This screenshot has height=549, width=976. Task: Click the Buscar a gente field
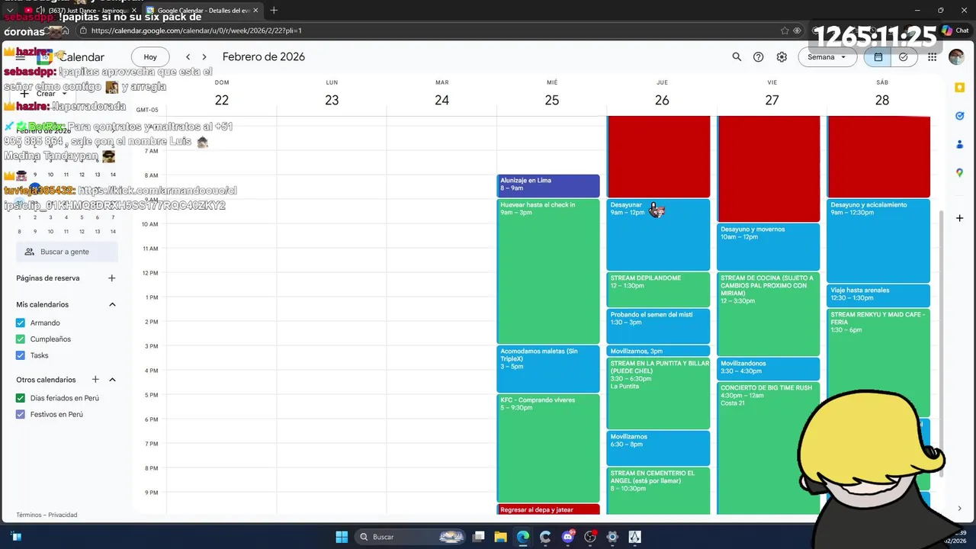67,252
